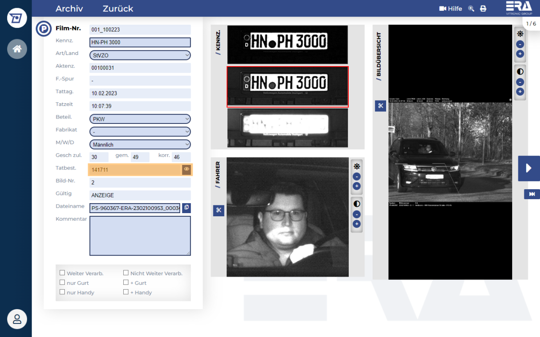Toggle the eye icon next to Tatbest. 141711

point(186,169)
